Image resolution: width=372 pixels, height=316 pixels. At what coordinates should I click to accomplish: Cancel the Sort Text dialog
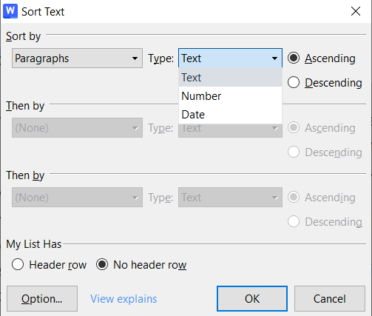[x=330, y=299]
